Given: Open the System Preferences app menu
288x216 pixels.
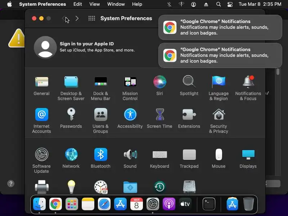Looking at the screenshot, I should 42,4.
